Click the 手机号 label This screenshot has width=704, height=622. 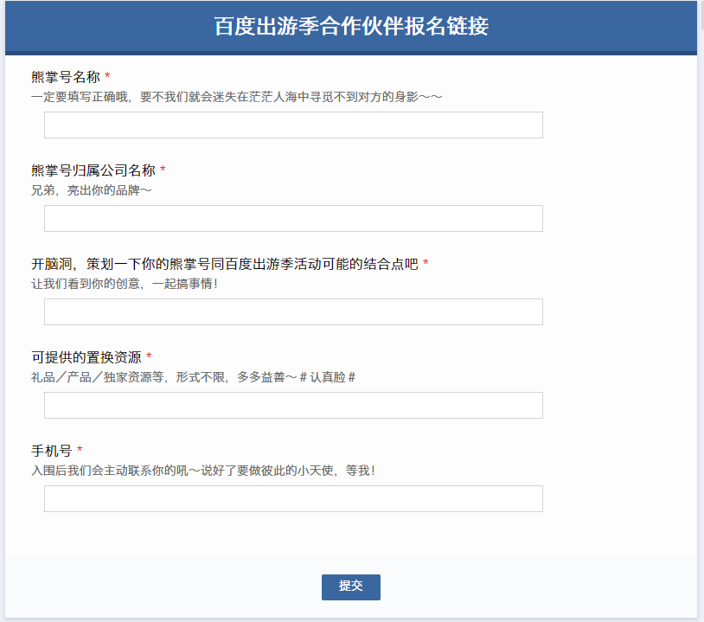tap(52, 451)
